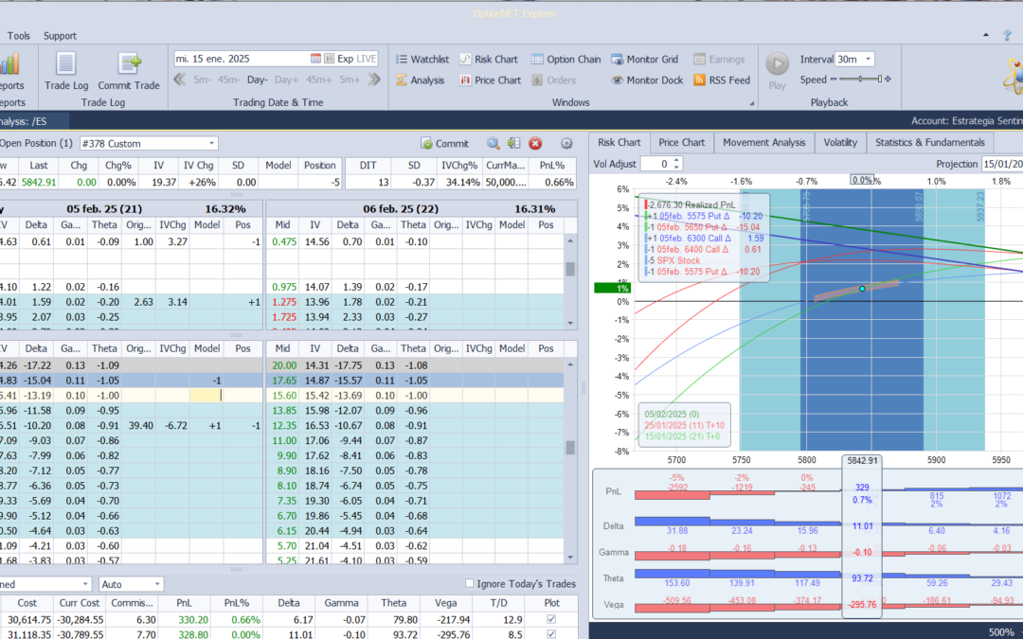Show the Monitor Dock window
The height and width of the screenshot is (639, 1023).
click(646, 80)
